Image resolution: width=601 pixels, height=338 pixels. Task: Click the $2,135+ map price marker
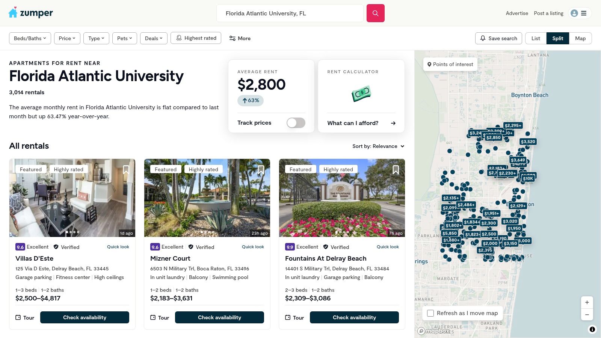tap(451, 198)
